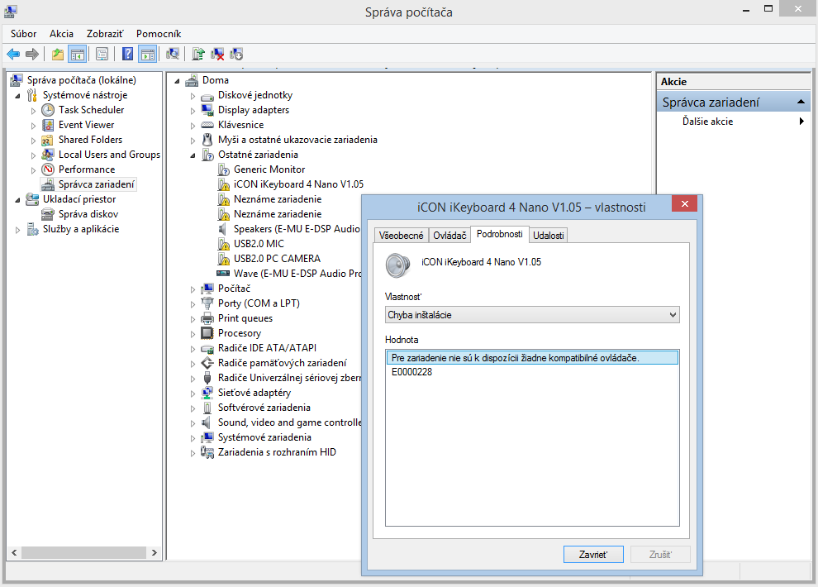Click the Uninstall device red X icon
818x587 pixels.
(217, 54)
